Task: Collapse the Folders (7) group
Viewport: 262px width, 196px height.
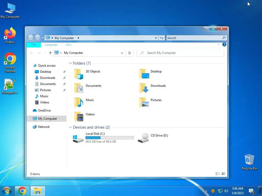Action: tap(70, 63)
